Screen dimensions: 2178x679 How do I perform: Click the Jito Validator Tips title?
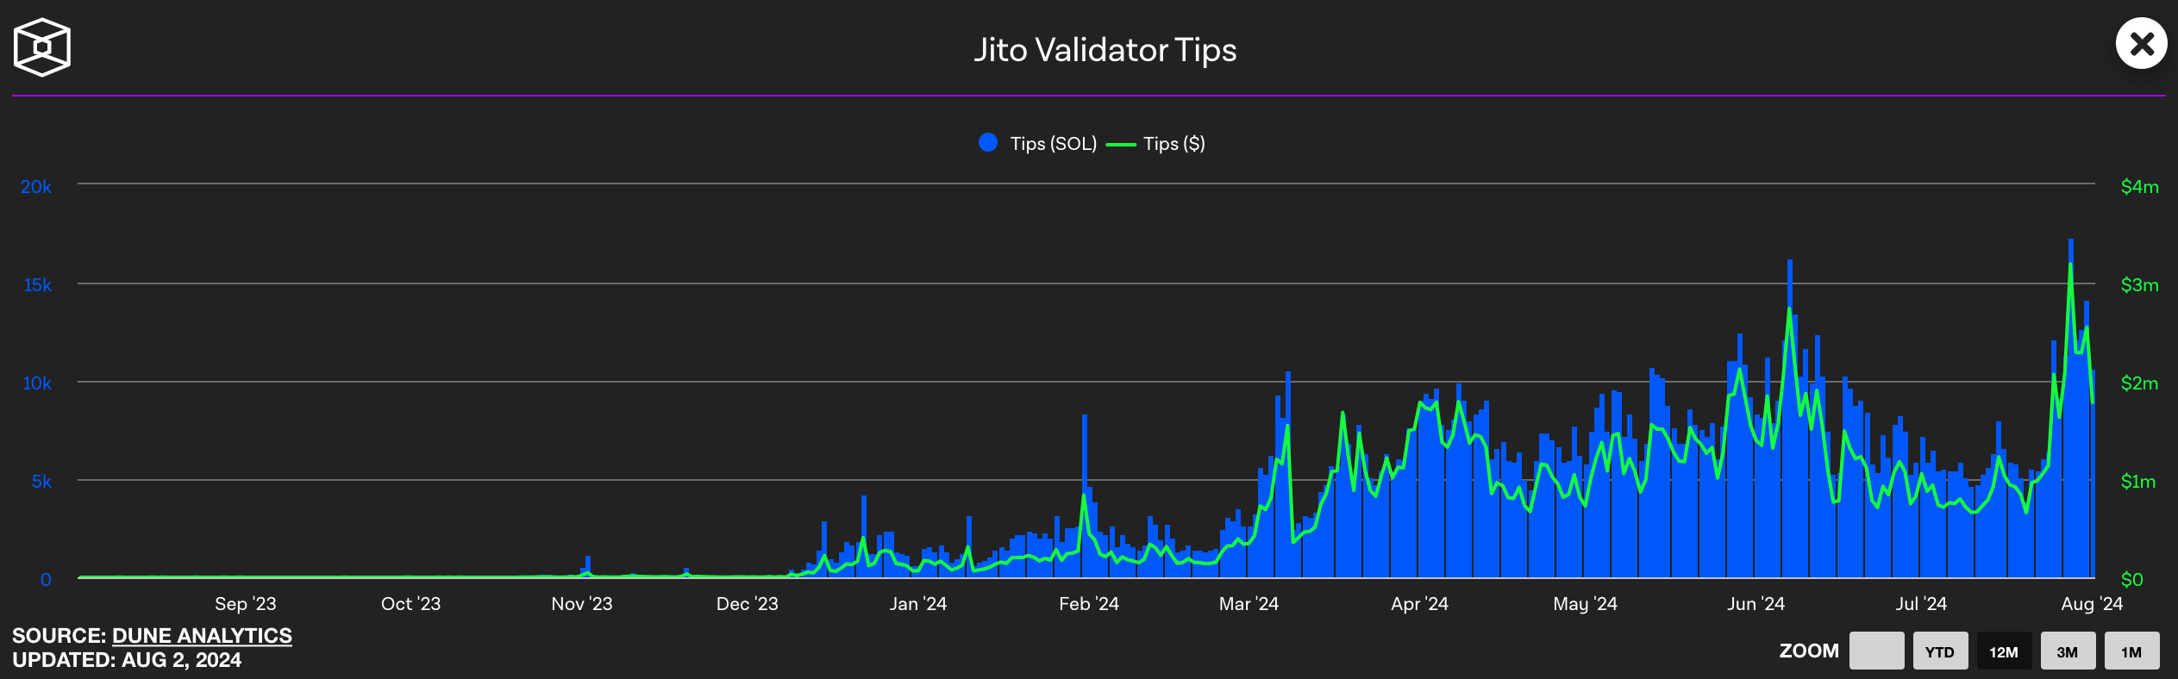1105,50
